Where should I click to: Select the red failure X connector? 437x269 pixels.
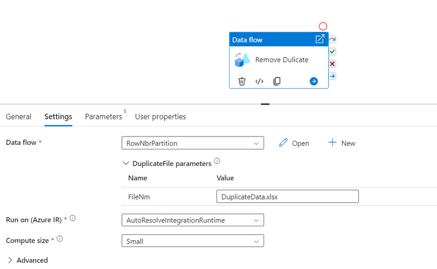(x=332, y=64)
